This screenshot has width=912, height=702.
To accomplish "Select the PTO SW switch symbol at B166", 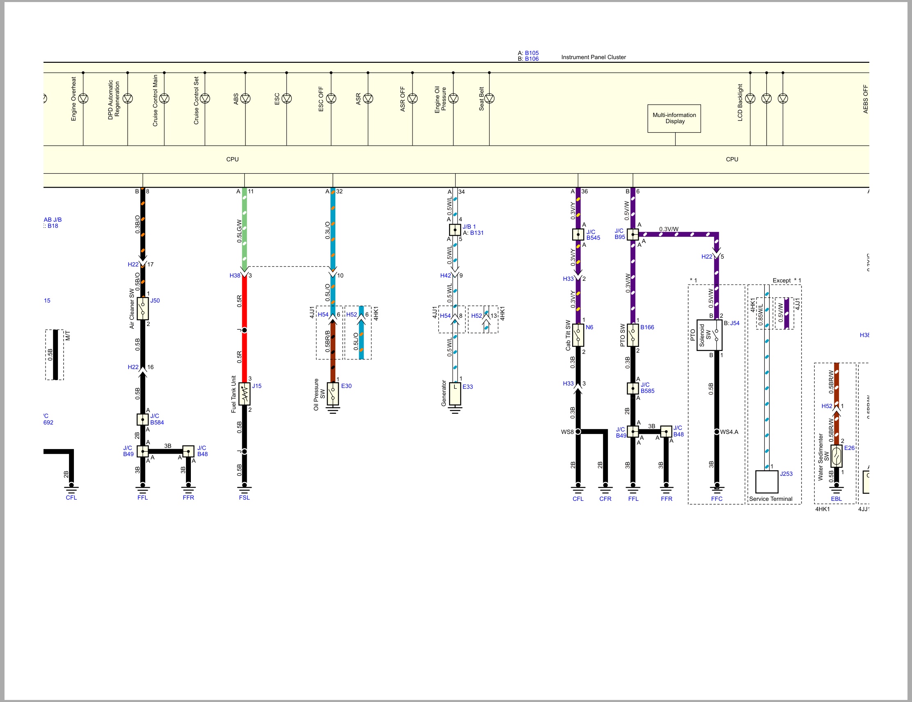I will pyautogui.click(x=633, y=335).
